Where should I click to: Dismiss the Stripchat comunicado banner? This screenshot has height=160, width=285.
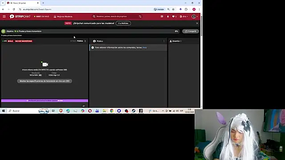pos(197,23)
